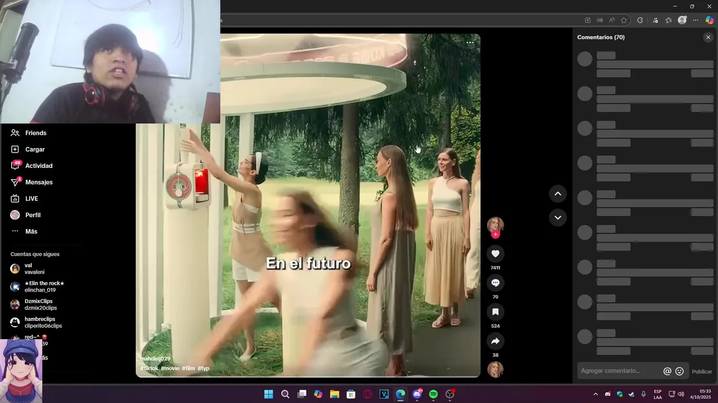Open Spotify on taskbar
This screenshot has height=403, width=718.
tap(433, 394)
